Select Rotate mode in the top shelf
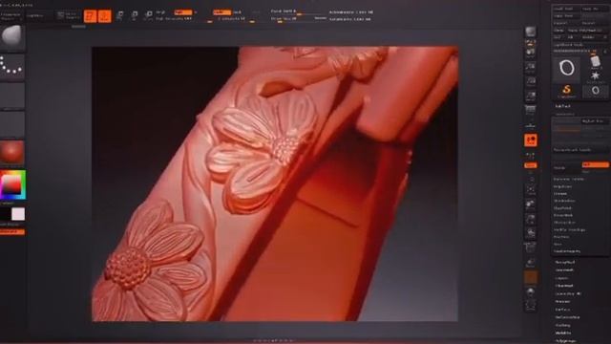The image size is (611, 344). point(149,16)
